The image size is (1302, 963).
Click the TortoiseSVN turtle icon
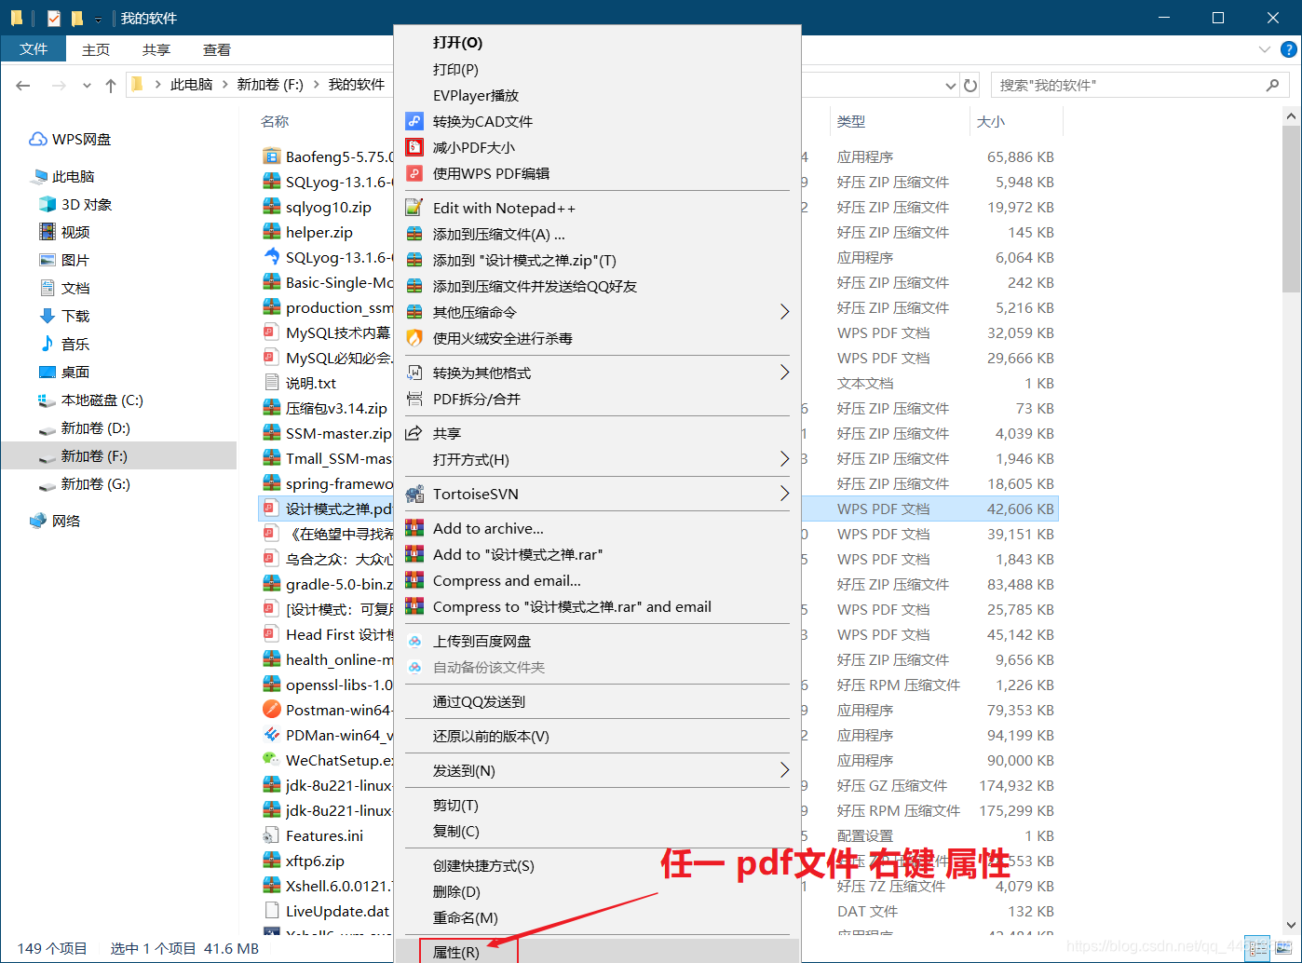tap(414, 494)
